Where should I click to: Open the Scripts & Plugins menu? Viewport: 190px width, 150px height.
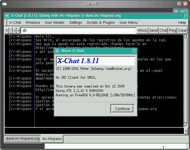(x=101, y=23)
